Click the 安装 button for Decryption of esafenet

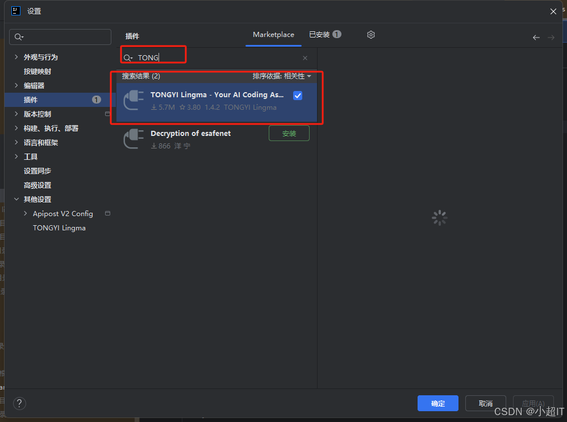coord(289,133)
